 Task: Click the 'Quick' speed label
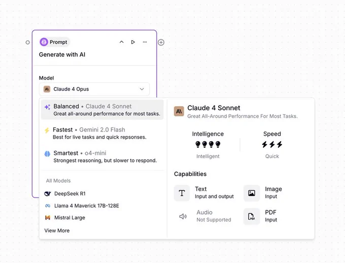click(272, 156)
